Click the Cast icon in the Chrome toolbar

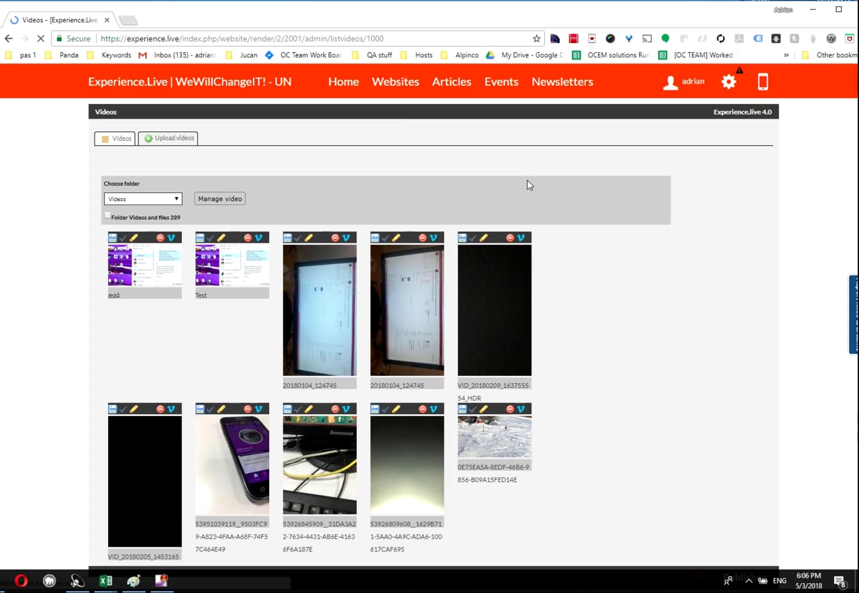click(x=647, y=39)
